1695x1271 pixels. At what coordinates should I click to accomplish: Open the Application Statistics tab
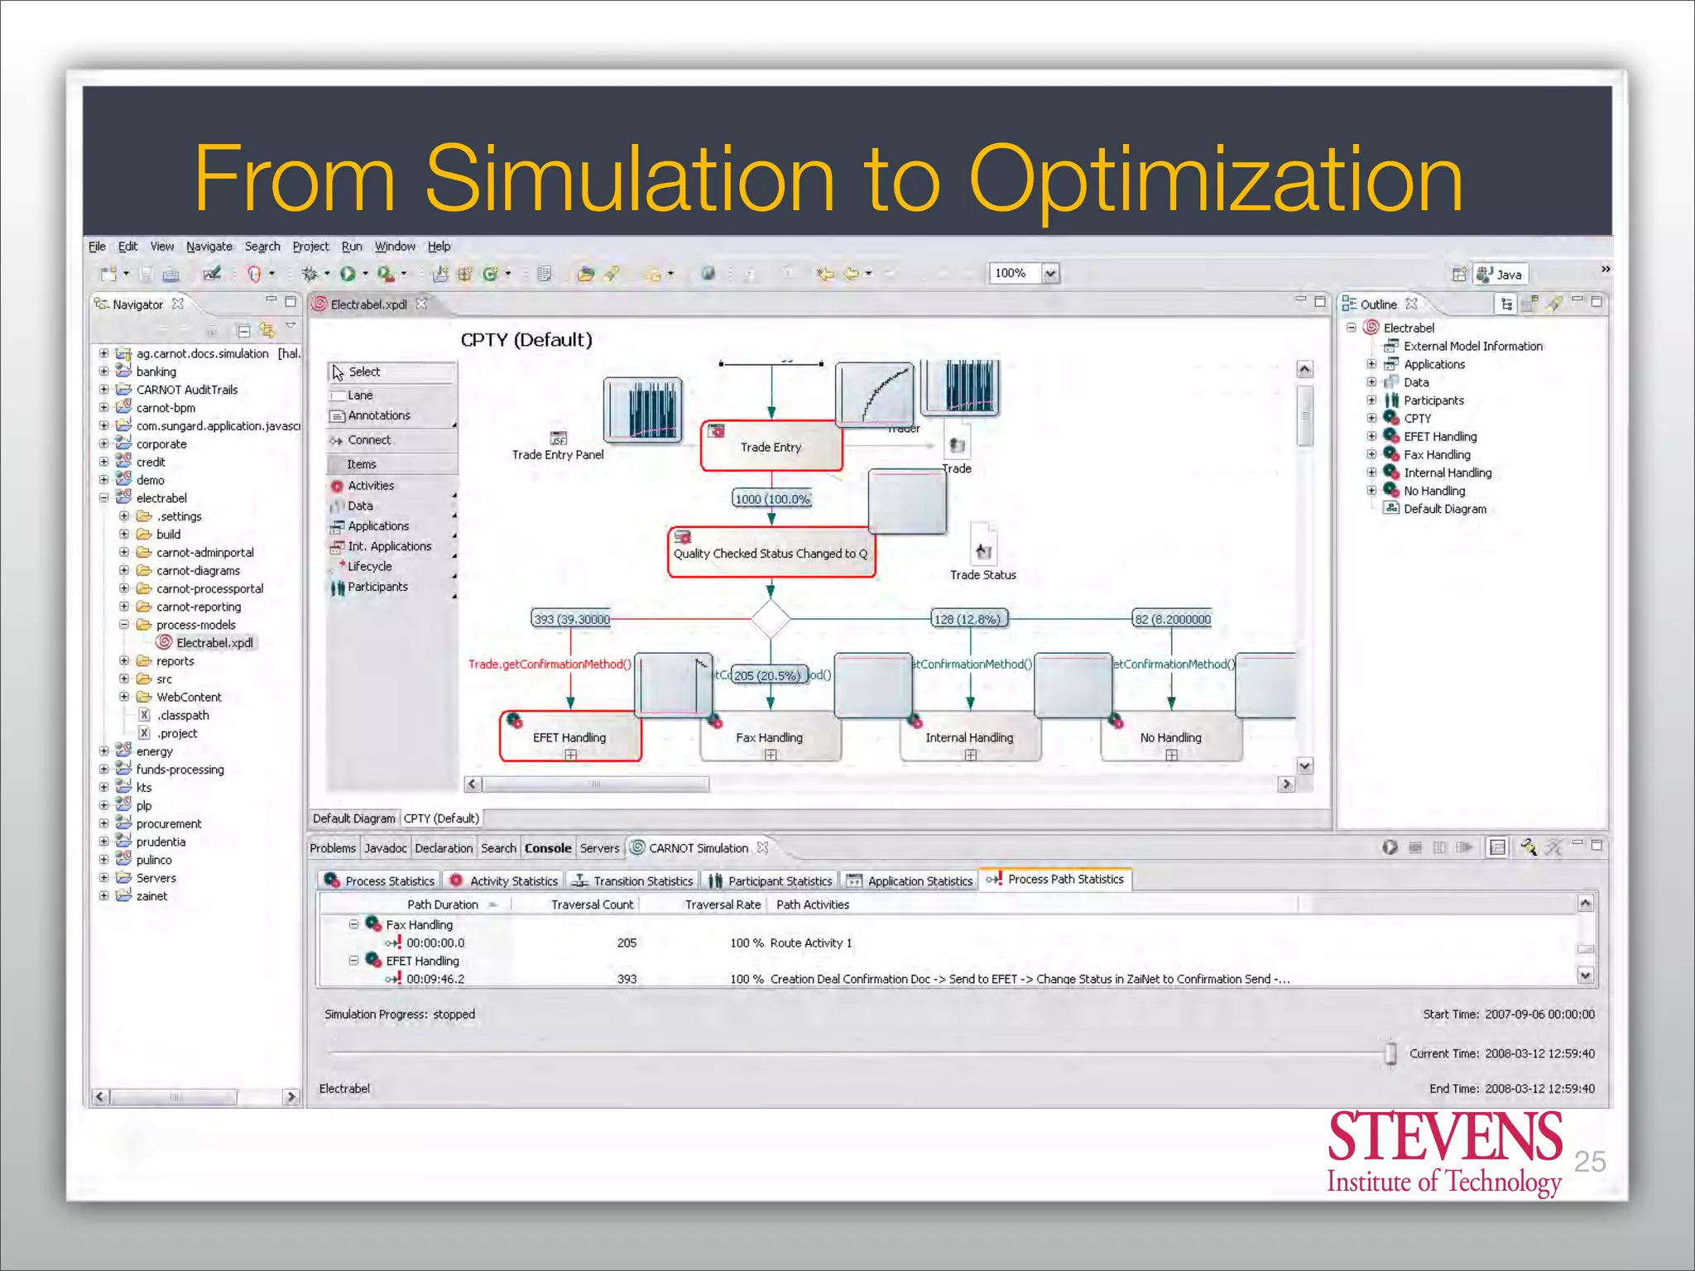point(910,880)
